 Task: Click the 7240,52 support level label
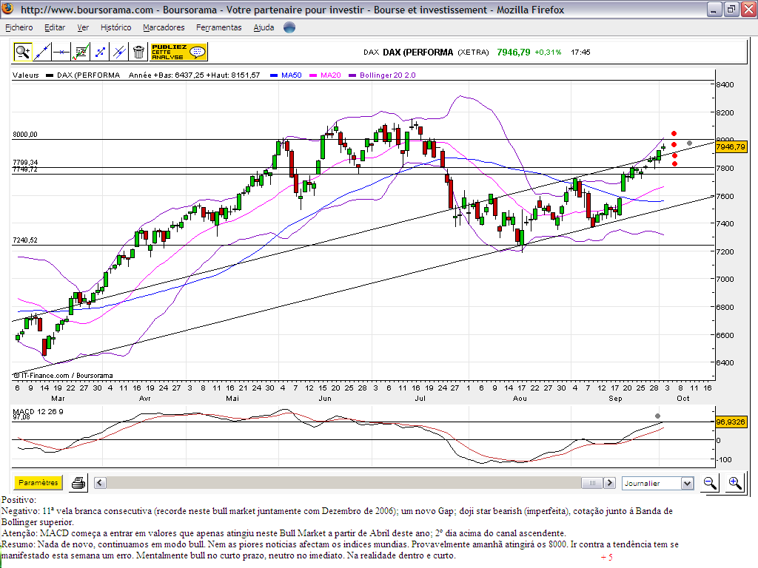(x=25, y=240)
